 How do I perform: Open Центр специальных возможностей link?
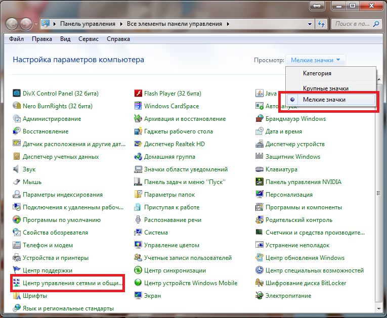(x=315, y=270)
